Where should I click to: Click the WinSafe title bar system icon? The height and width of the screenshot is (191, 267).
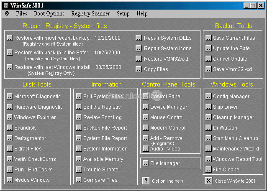click(6, 5)
